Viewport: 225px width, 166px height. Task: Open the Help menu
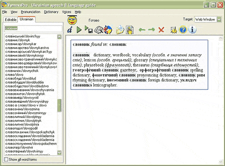[x=78, y=12]
